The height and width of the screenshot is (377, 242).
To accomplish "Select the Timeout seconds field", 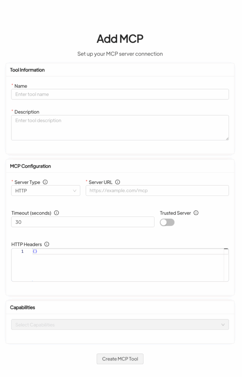I will tap(83, 222).
